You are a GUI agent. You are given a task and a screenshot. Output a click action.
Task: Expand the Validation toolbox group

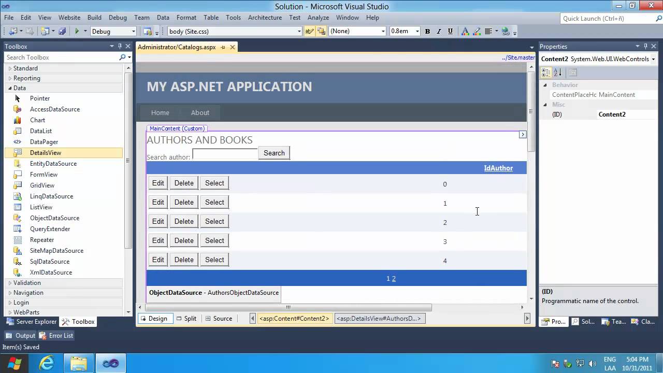pos(10,283)
